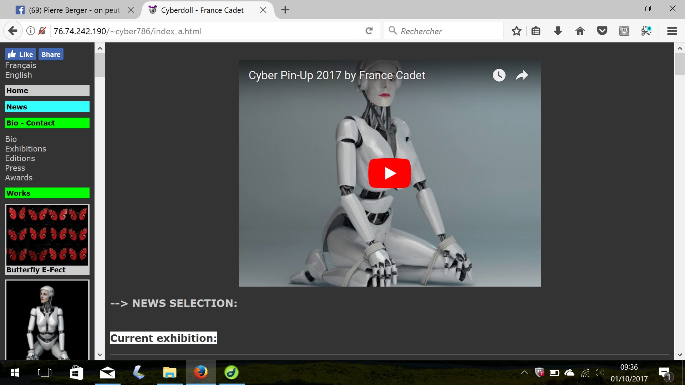
Task: Open the Home menu item
Action: [47, 91]
